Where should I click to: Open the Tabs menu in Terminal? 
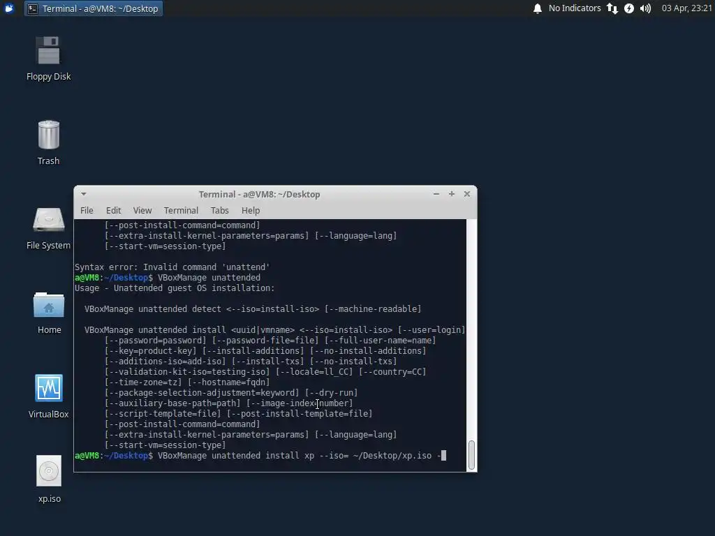point(219,211)
